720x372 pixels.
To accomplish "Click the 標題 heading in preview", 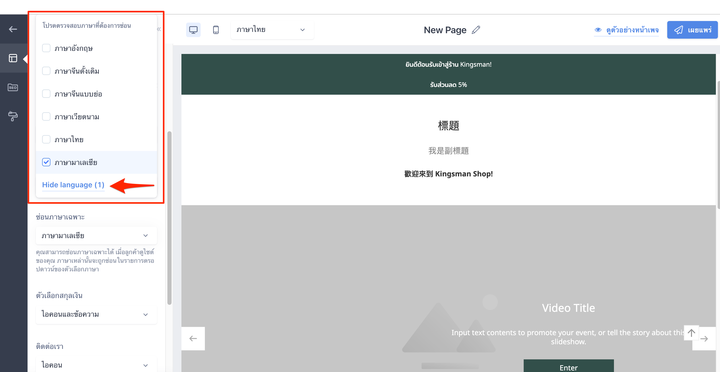I will 448,126.
